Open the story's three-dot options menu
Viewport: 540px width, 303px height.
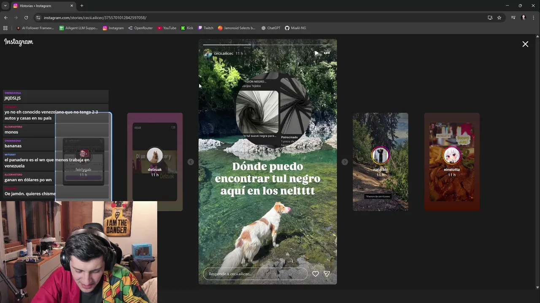pos(327,53)
